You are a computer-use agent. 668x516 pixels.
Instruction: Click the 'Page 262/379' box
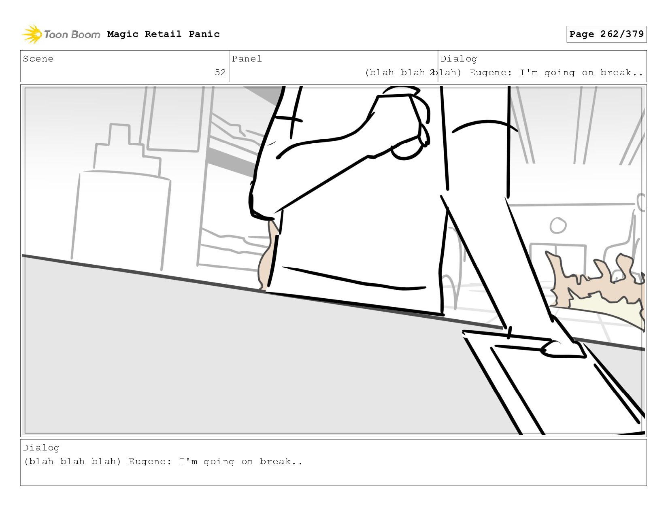pyautogui.click(x=606, y=34)
